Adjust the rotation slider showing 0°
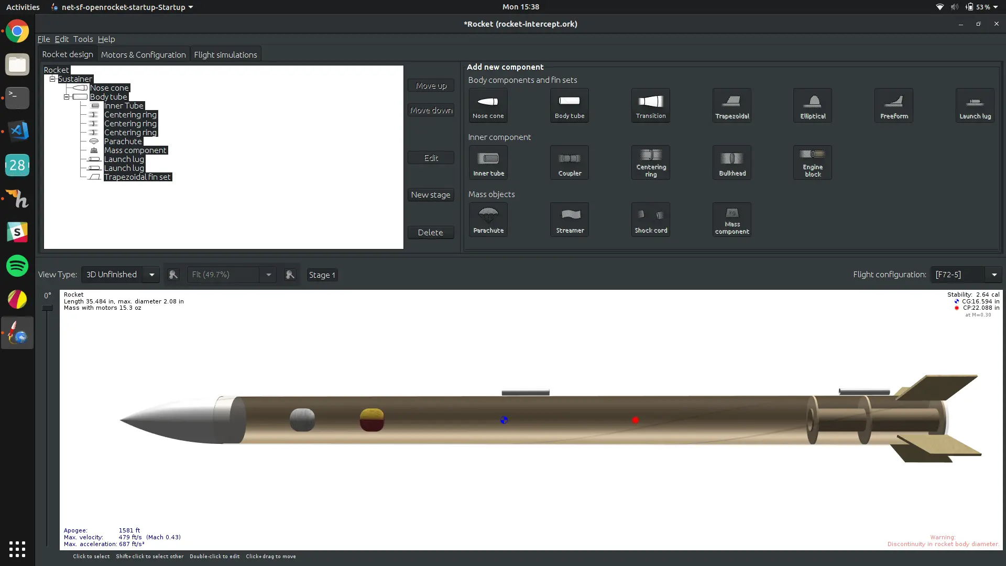Screen dimensions: 1006x566 (x=47, y=307)
